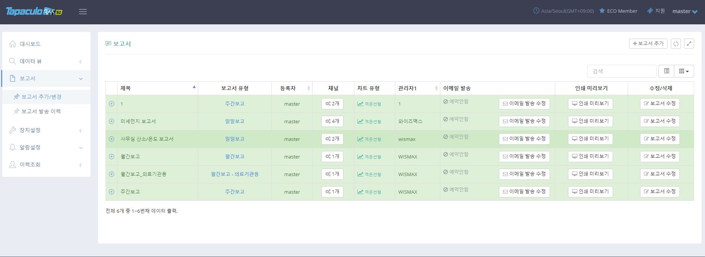
Task: Click 보고서 수정 for 월간보고 row
Action: coord(660,157)
